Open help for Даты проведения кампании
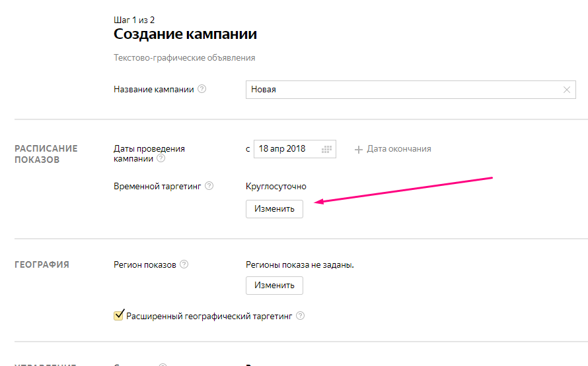The image size is (588, 366). [161, 159]
